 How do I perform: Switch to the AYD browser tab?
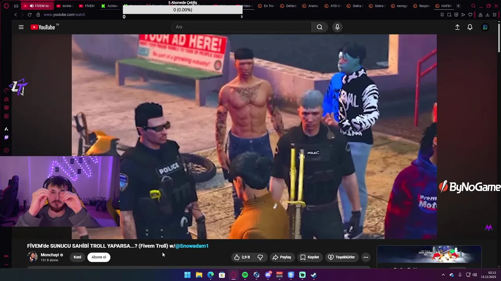click(x=333, y=6)
